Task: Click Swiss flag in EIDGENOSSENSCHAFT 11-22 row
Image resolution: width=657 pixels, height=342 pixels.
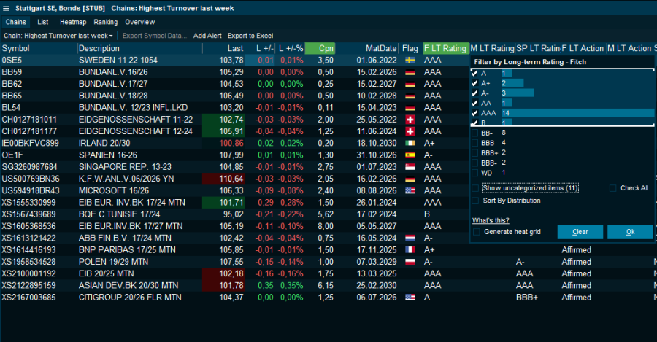Action: [410, 119]
